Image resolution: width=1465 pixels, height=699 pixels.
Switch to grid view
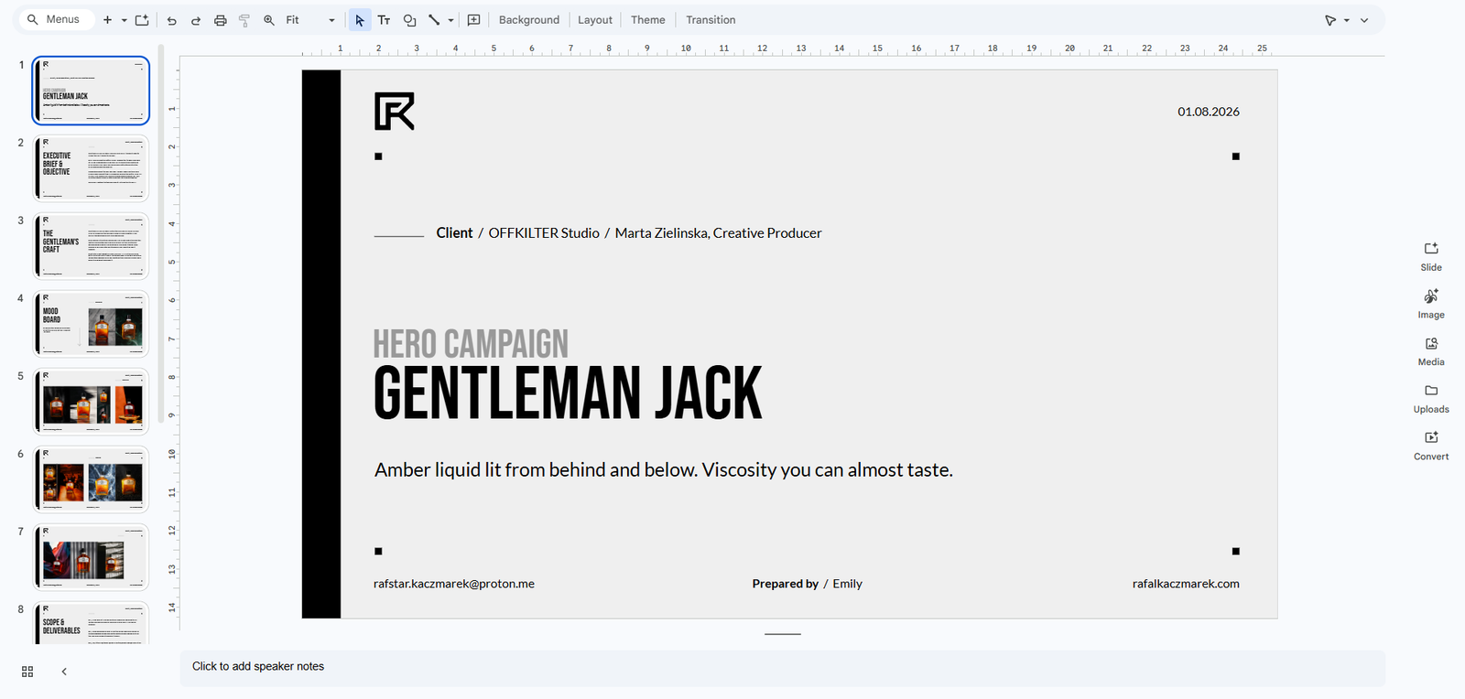[x=27, y=672]
